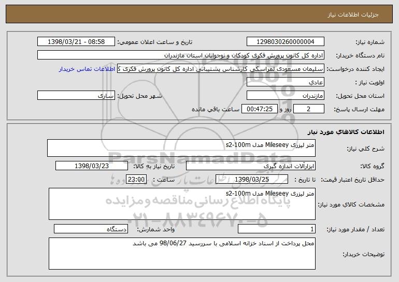Click the استان محل تحویل field مازندران
Viewport: 399px width, 282px height.
pos(285,96)
